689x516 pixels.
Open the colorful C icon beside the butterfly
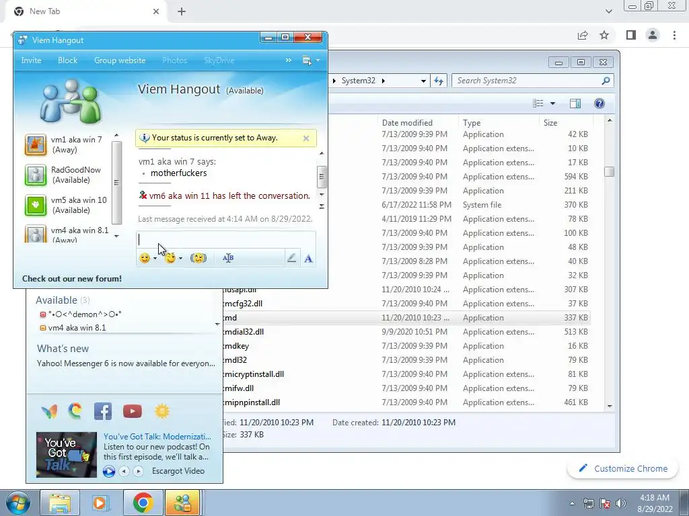pos(75,411)
